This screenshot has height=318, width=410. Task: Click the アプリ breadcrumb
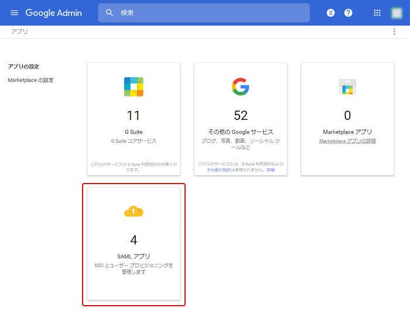click(19, 32)
